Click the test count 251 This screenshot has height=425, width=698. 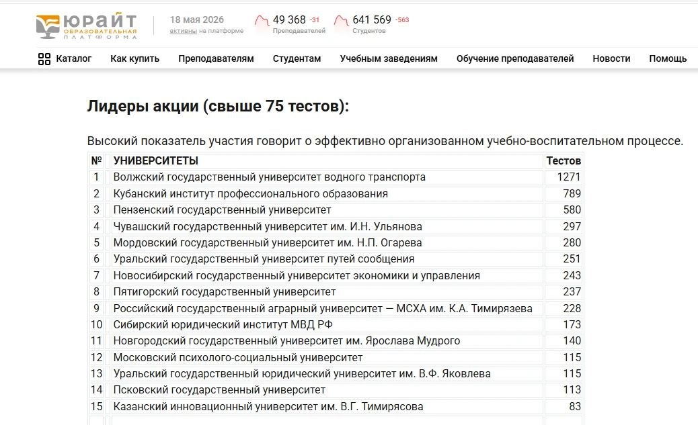572,258
